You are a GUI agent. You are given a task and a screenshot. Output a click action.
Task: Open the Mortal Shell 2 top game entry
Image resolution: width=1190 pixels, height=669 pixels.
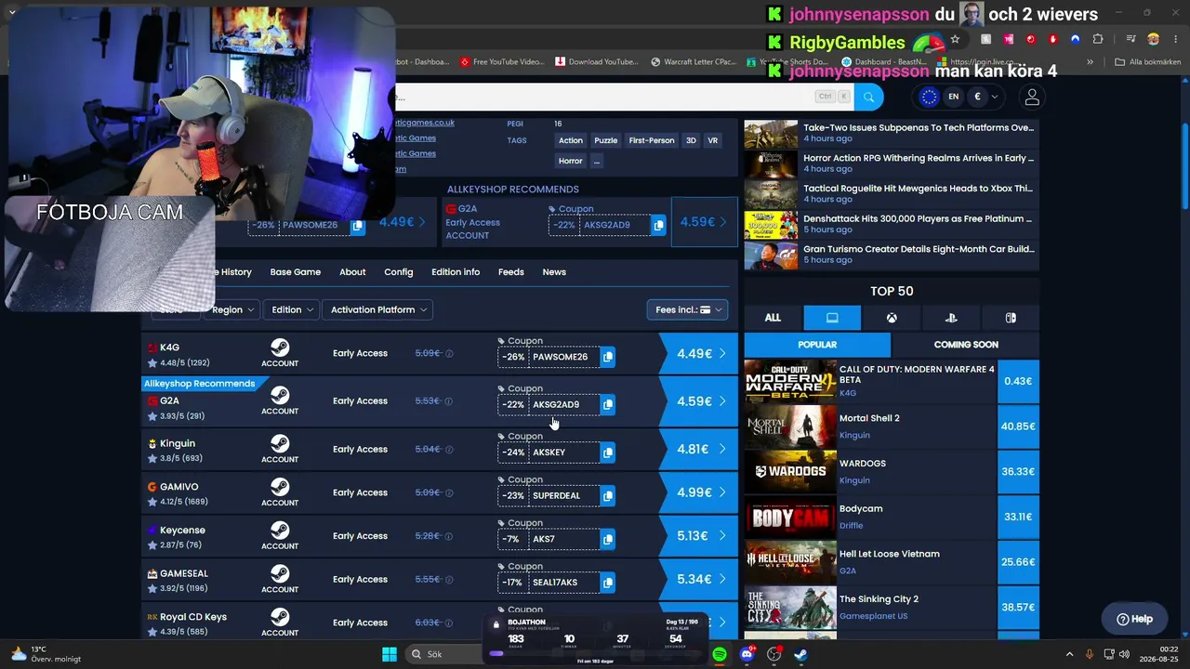pyautogui.click(x=892, y=426)
